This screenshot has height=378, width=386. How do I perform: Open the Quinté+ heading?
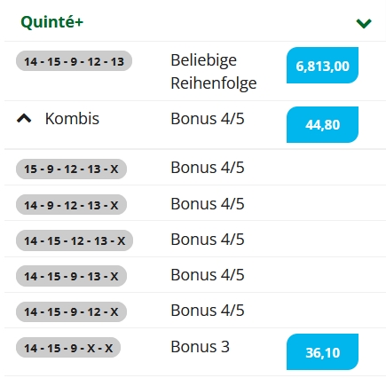click(x=52, y=22)
